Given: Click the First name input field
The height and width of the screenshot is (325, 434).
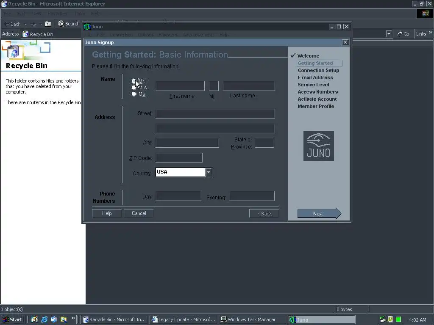Looking at the screenshot, I should [x=180, y=86].
